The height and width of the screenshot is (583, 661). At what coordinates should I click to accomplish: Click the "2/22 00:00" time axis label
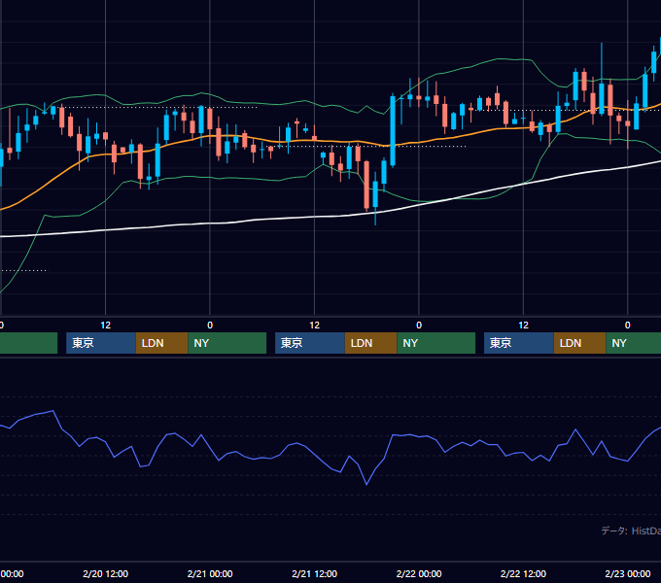[x=419, y=573]
